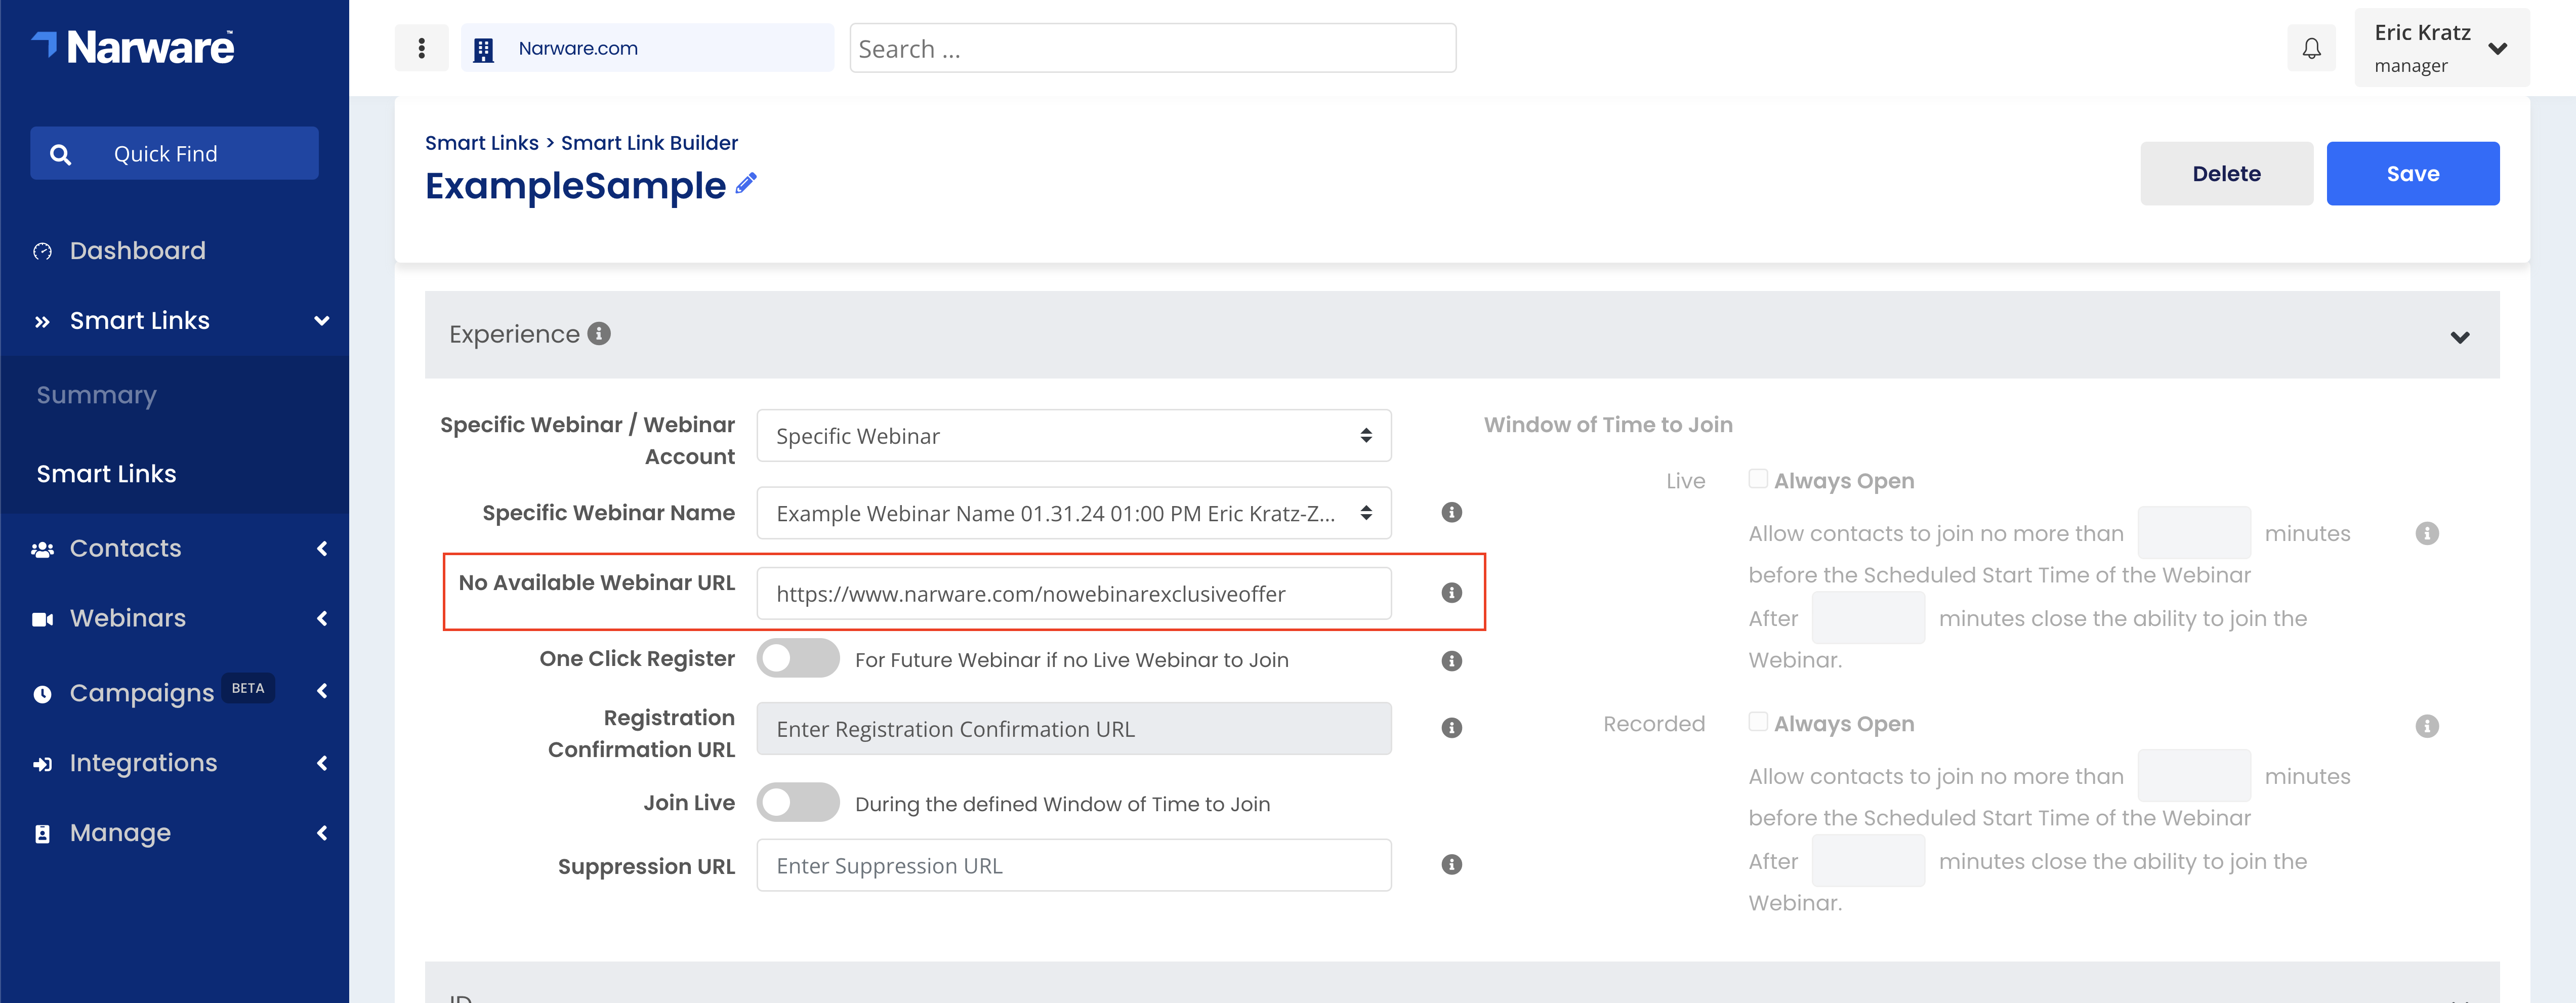Expand the Integrations sidebar menu
The width and height of the screenshot is (2576, 1003).
[322, 763]
